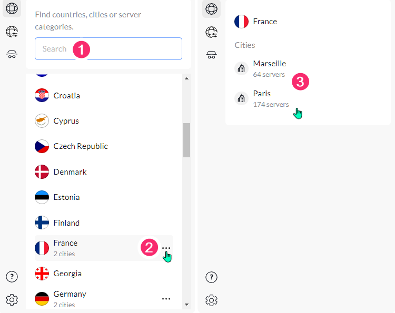The width and height of the screenshot is (395, 313).
Task: Click the Croatia flag icon
Action: click(x=42, y=96)
